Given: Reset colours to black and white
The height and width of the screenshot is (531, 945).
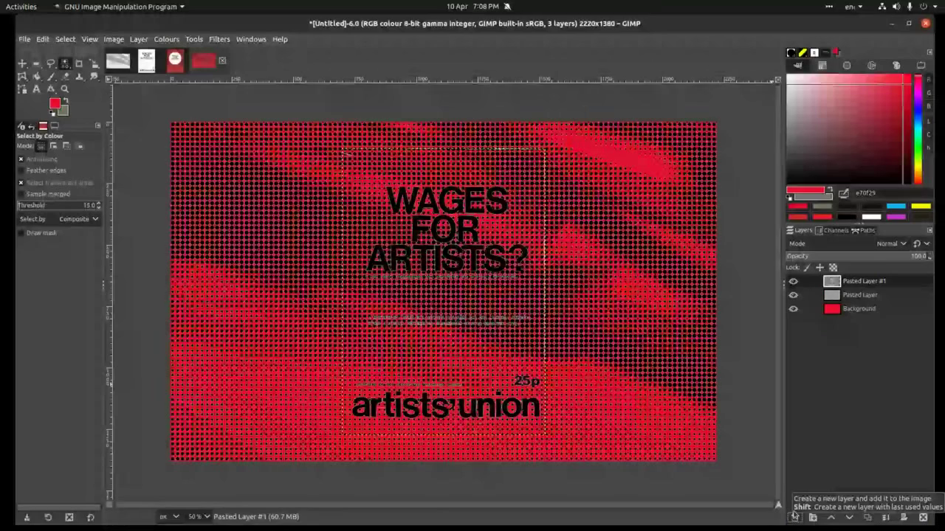Looking at the screenshot, I should (x=52, y=113).
